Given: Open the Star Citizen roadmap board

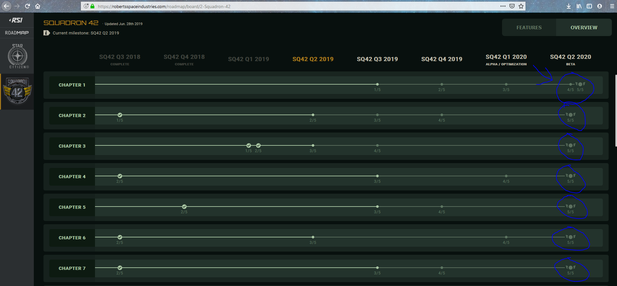Looking at the screenshot, I should [18, 56].
